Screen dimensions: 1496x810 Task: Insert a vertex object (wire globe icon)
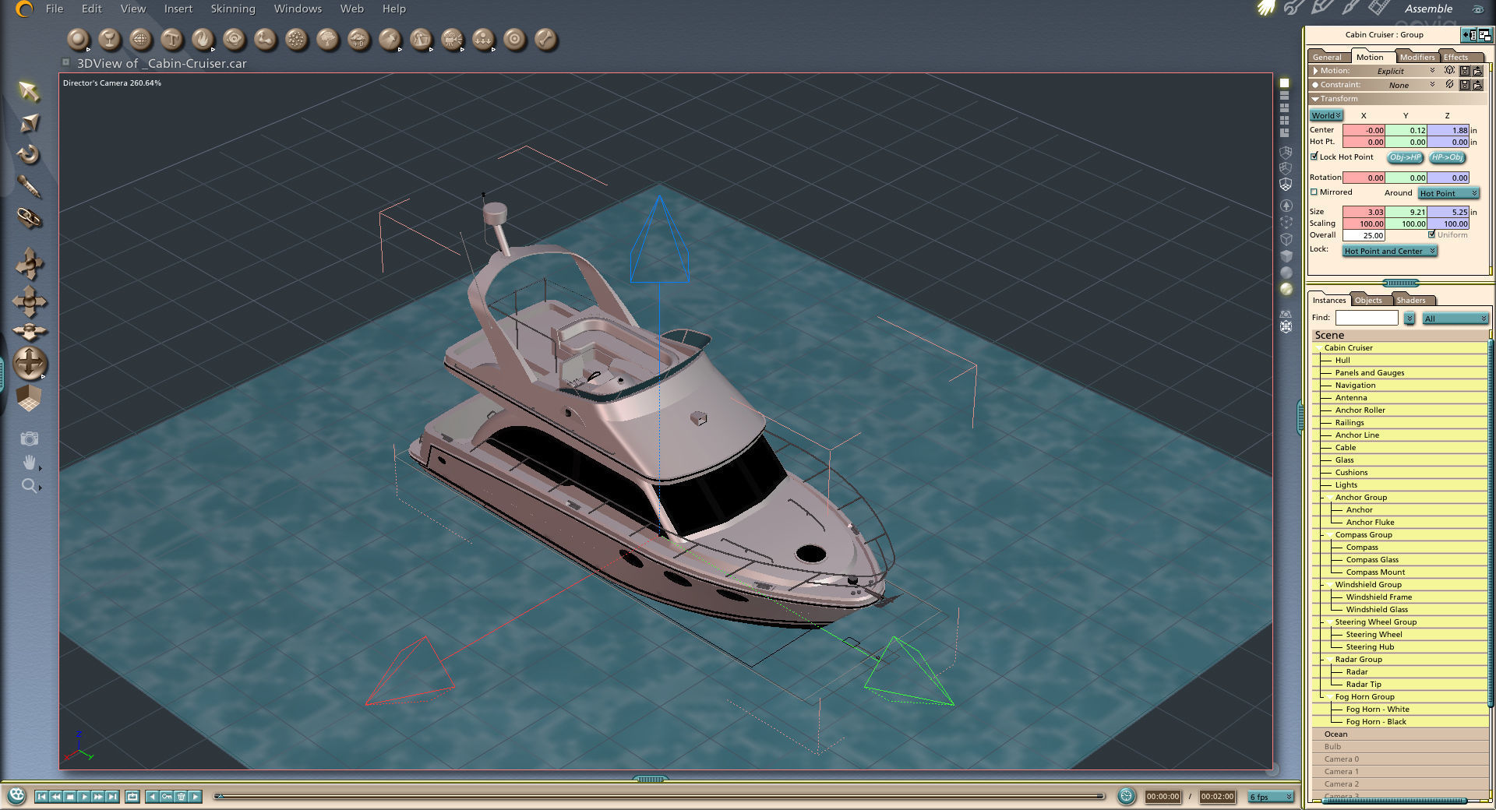[140, 39]
